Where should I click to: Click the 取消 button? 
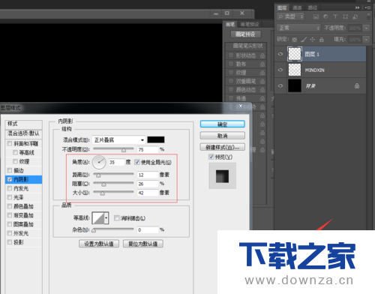tap(222, 136)
